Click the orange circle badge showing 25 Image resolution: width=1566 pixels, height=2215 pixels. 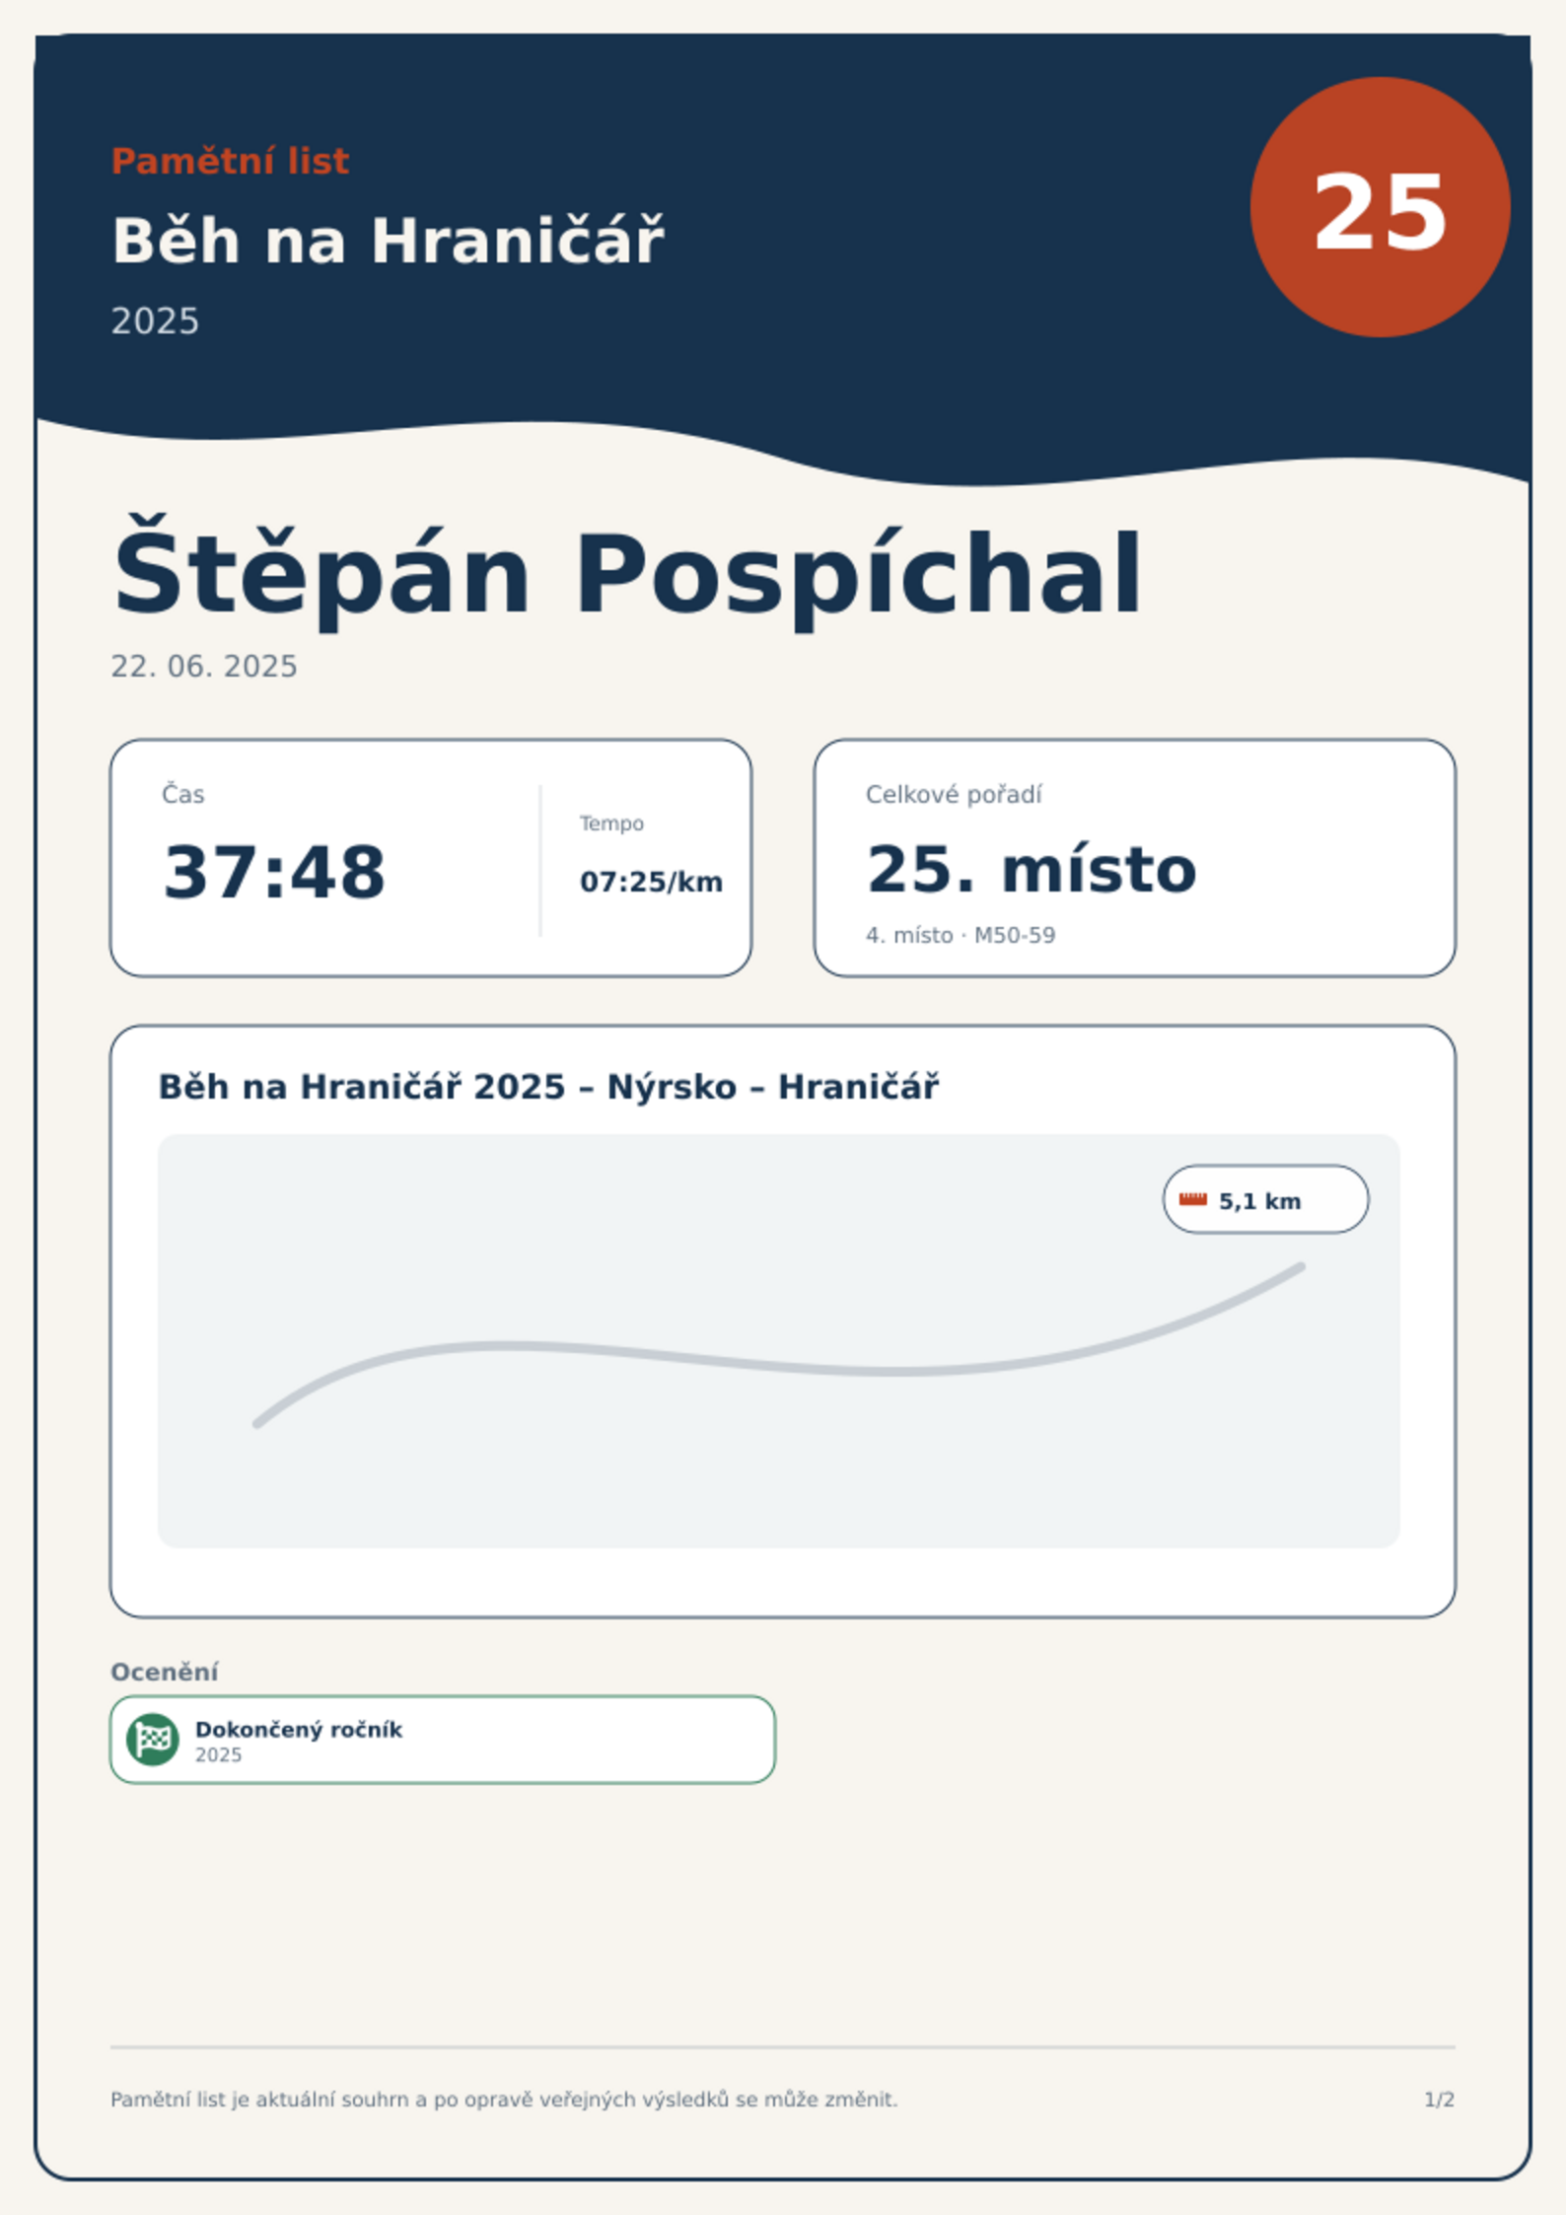tap(1380, 207)
